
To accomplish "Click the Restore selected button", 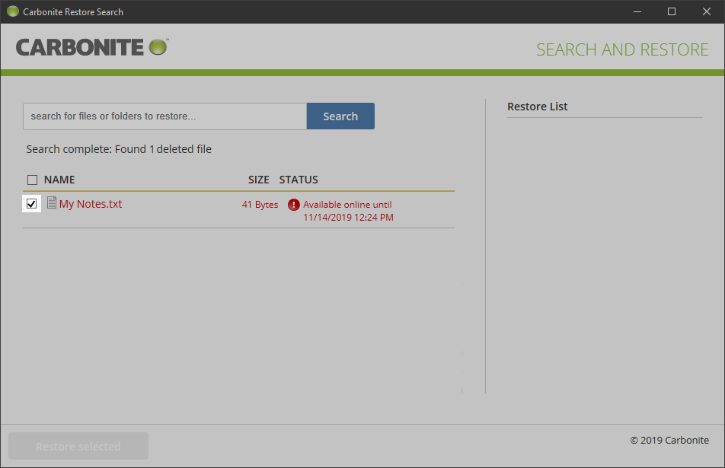I will 78,446.
